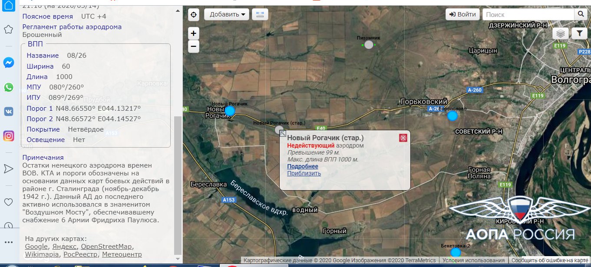Screen dimensions: 591x267
Task: Open the map layers switcher
Action: coord(561,33)
